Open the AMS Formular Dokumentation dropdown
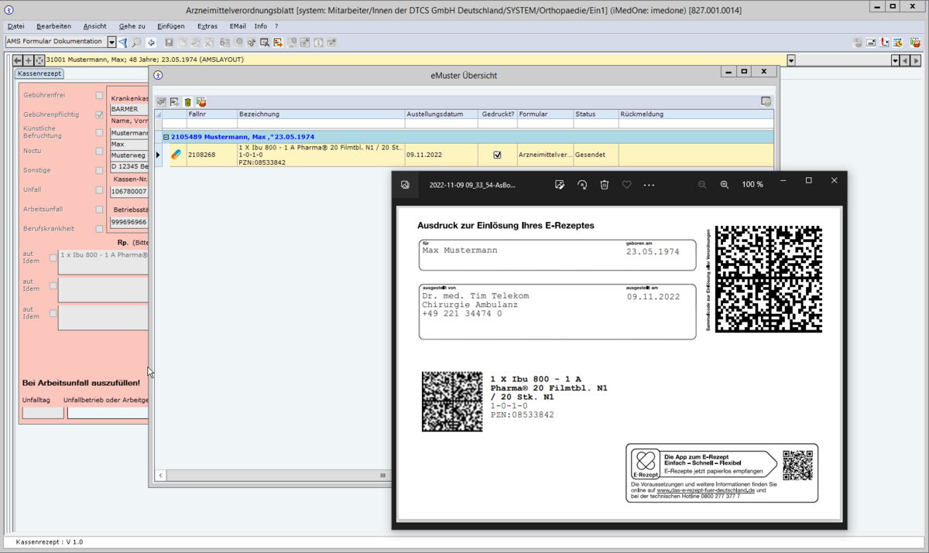The height and width of the screenshot is (553, 929). click(111, 43)
